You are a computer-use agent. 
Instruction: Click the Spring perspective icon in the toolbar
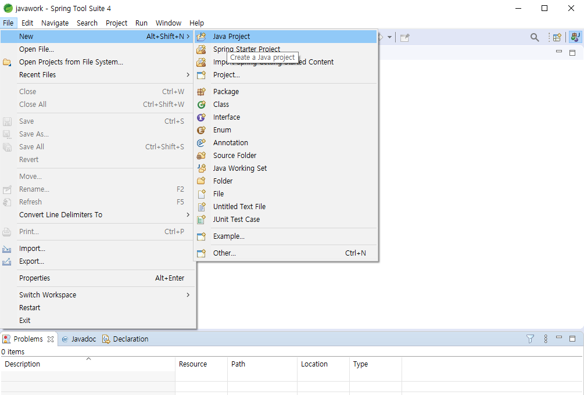575,37
